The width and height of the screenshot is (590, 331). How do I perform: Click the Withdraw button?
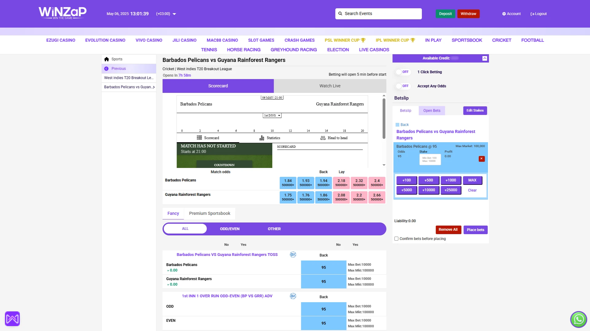tap(468, 13)
